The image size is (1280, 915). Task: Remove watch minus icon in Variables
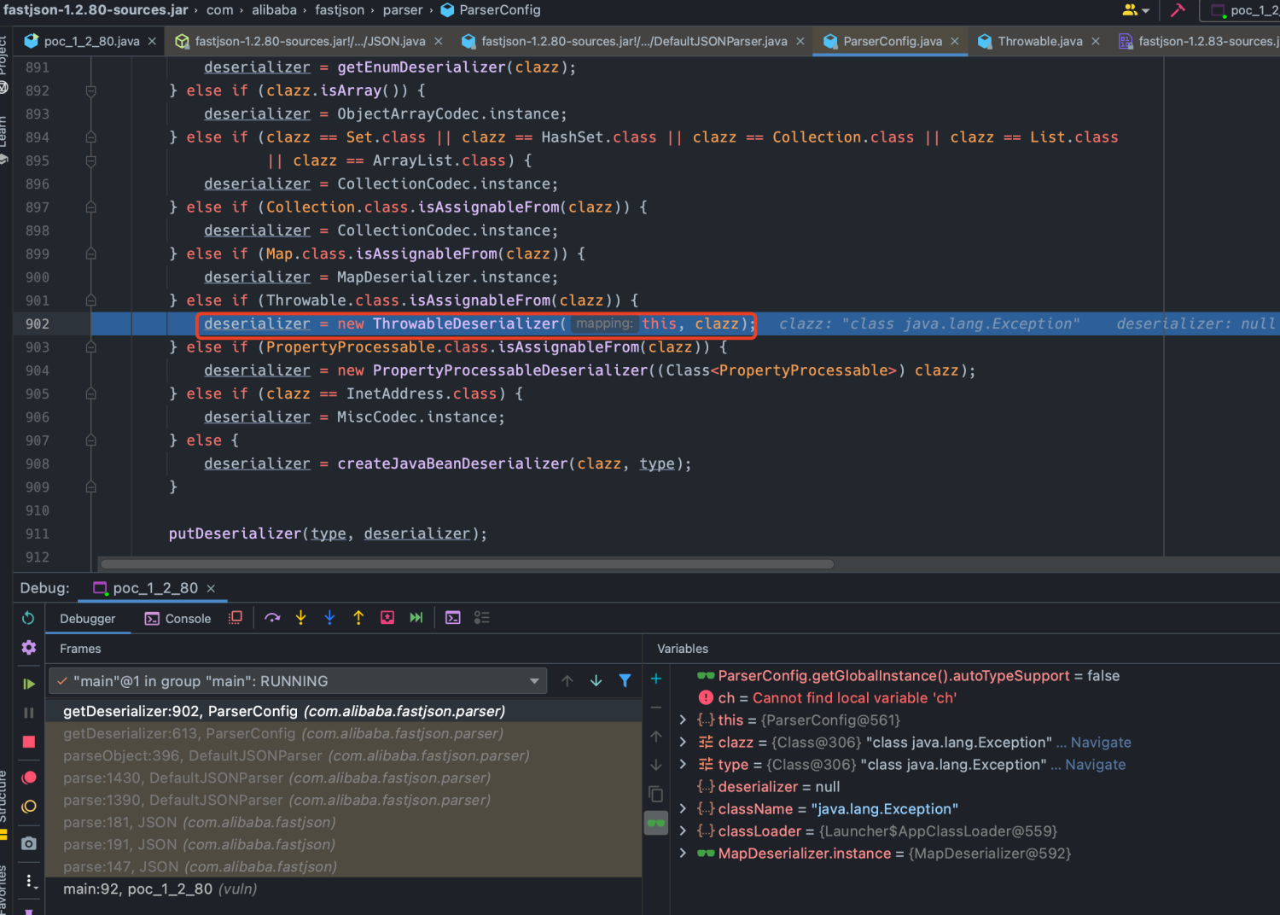point(656,708)
